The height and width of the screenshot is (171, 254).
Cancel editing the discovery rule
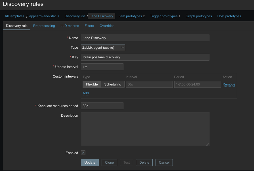click(164, 163)
